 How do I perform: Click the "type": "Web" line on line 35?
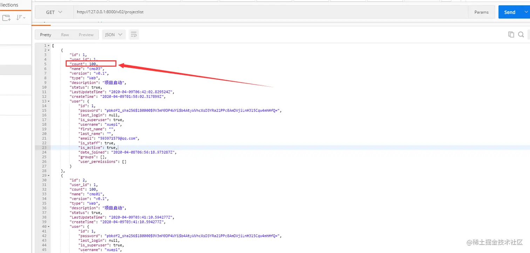(x=85, y=203)
